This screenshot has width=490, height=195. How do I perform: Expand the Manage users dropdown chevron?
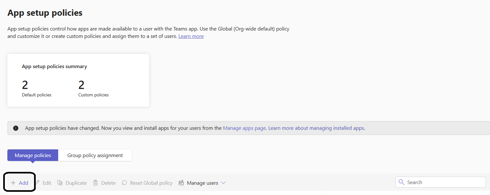[223, 183]
